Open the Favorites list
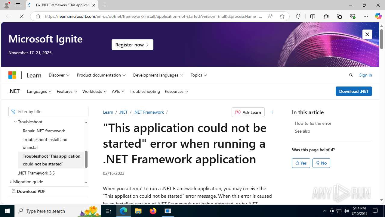This screenshot has height=217, width=385. tap(326, 16)
